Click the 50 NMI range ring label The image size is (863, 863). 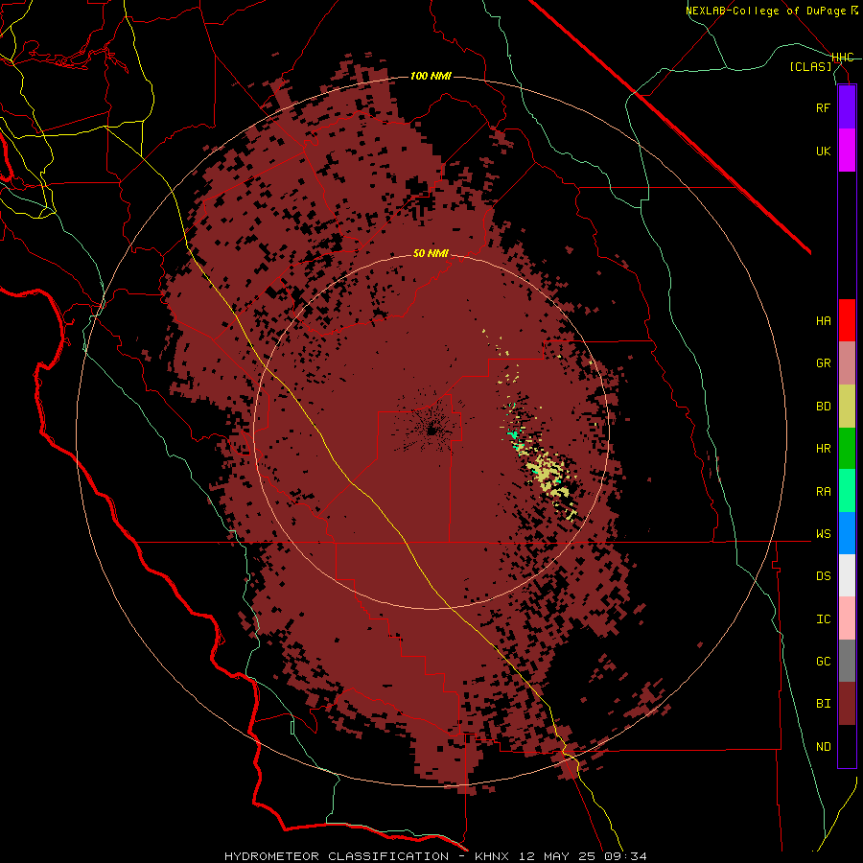[x=431, y=253]
